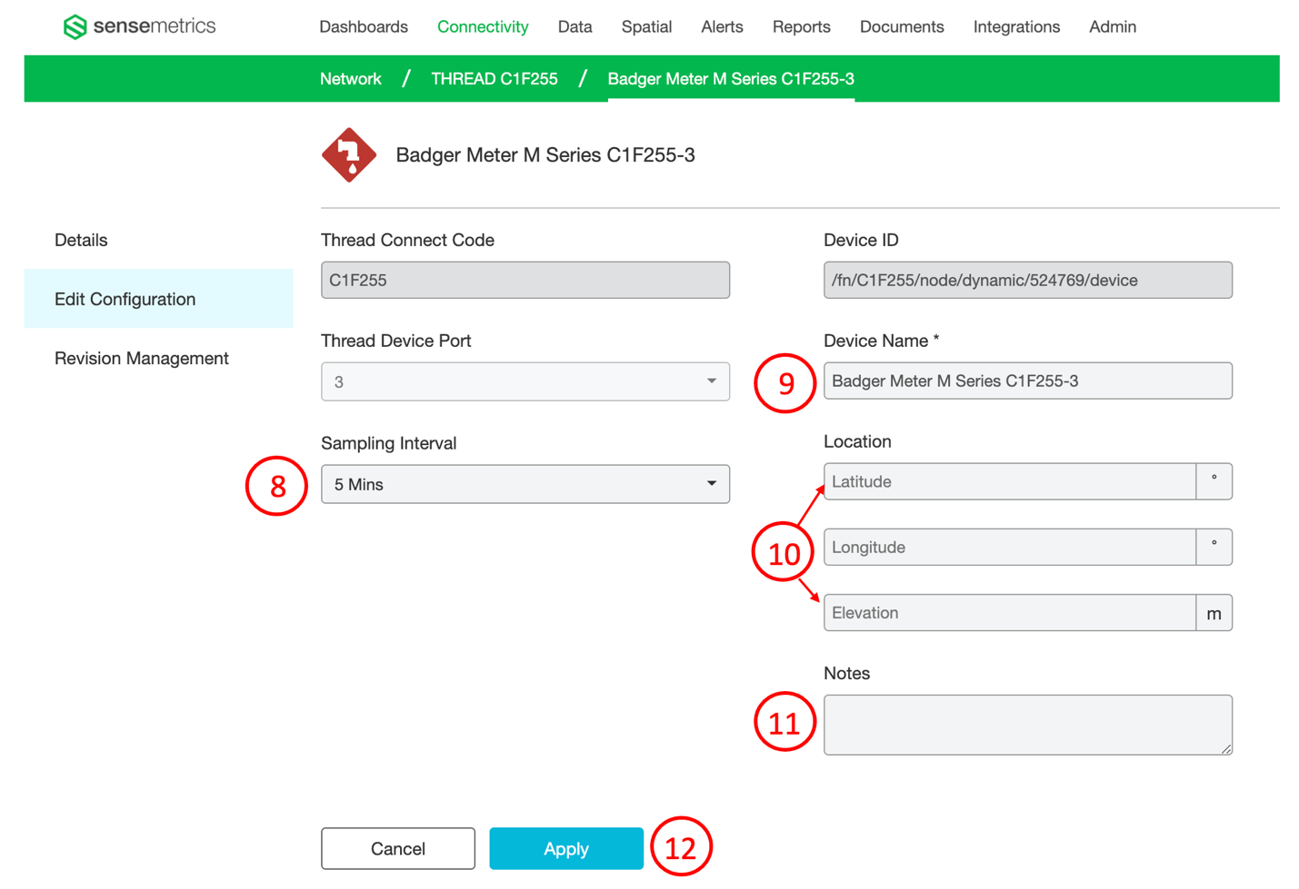Click the Longitude input field
Viewport: 1299px width, 889px height.
click(x=1010, y=547)
